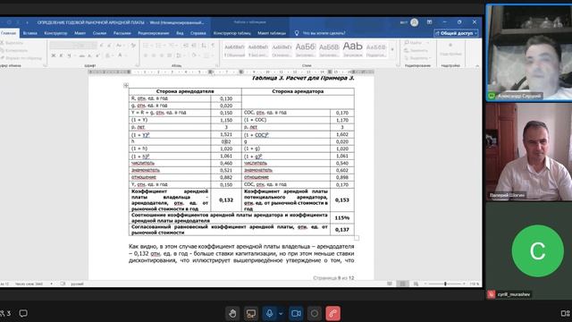Image resolution: width=572 pixels, height=322 pixels.
Task: Select the large Aab Заголовок style
Action: click(x=352, y=50)
